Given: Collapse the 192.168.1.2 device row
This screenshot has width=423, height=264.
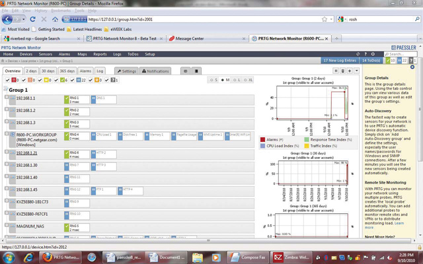Looking at the screenshot, I should click(x=7, y=109).
